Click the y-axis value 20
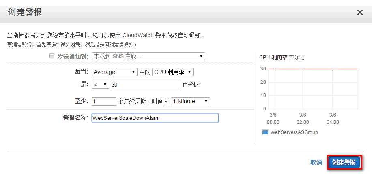The width and height of the screenshot is (372, 174). pos(263,83)
